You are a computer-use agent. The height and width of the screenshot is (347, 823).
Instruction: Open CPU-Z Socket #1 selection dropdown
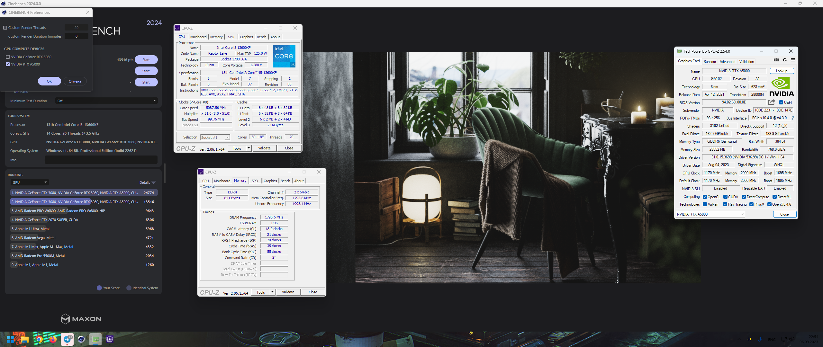215,138
